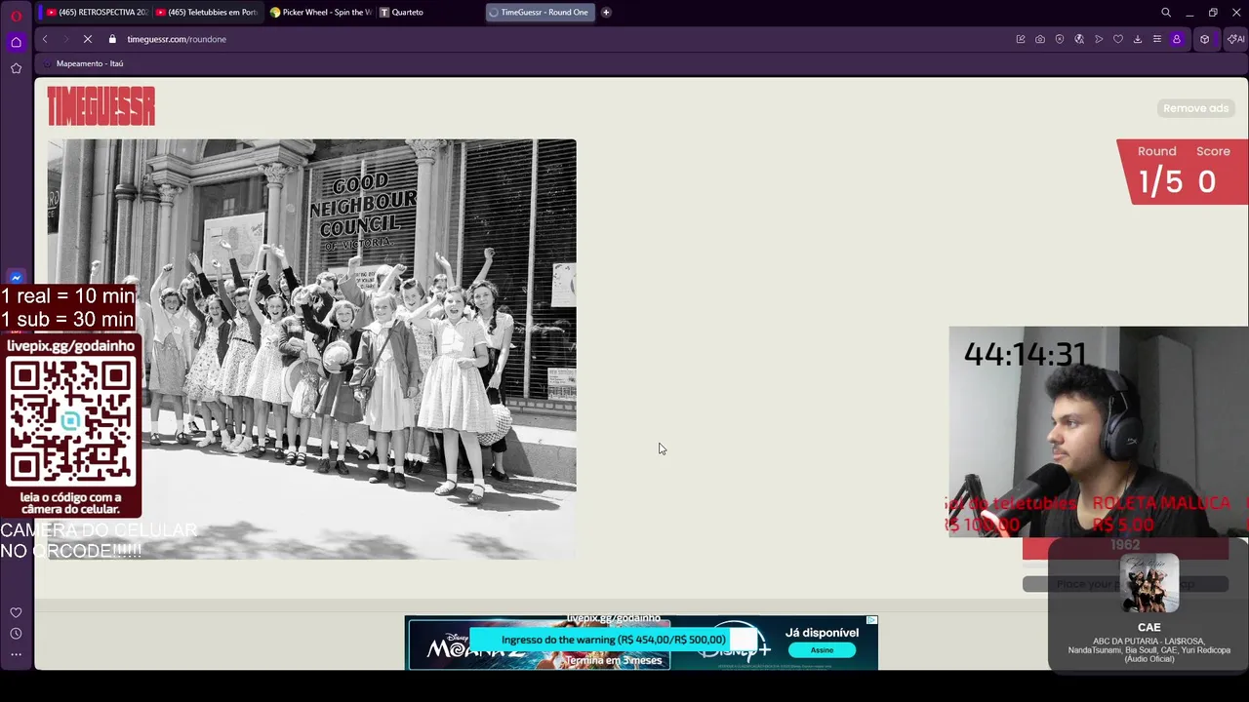Screen dimensions: 1249x702
Task: Open Easy Setup sliders icon
Action: [1157, 39]
